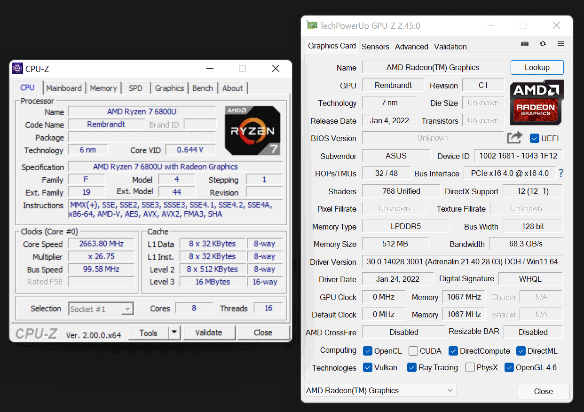
Task: Click the share BIOS export arrow icon
Action: 515,138
